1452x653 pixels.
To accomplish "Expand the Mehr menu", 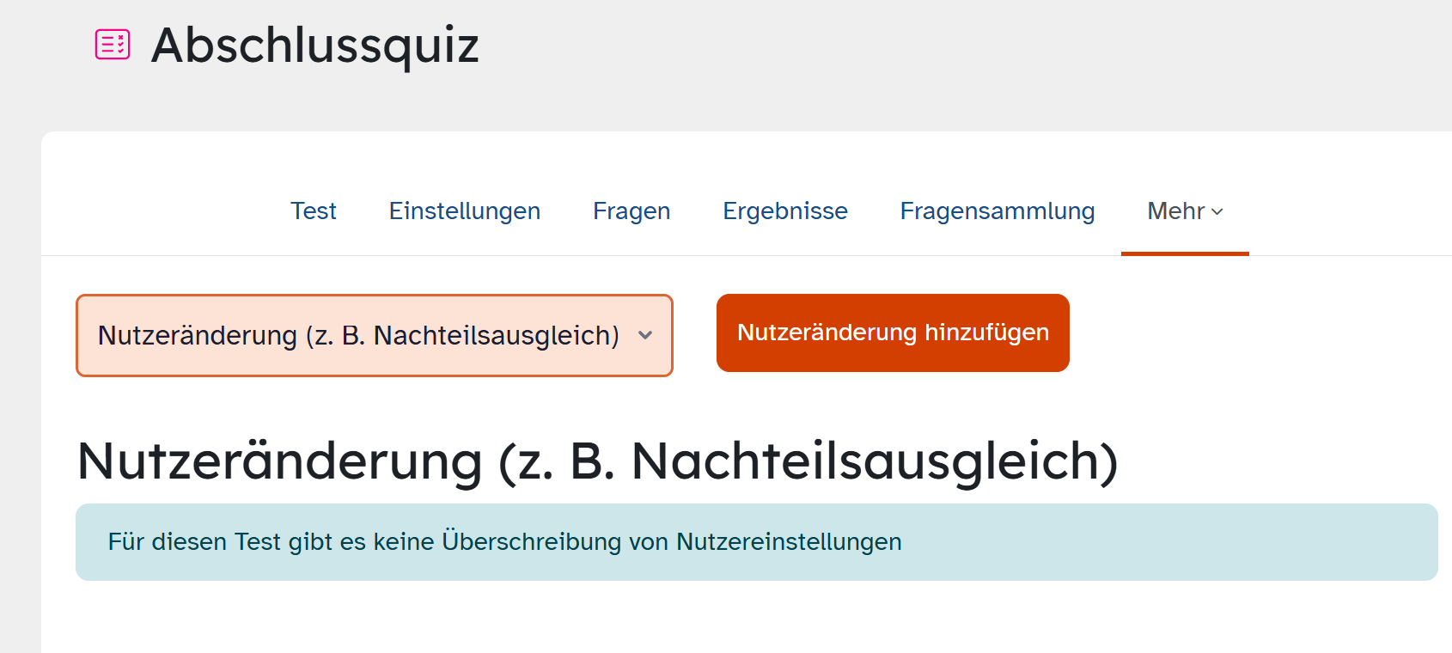I will (1185, 211).
